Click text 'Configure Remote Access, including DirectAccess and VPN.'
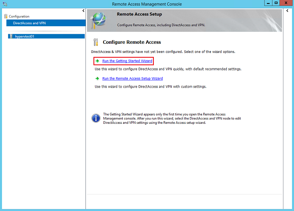 click(x=161, y=25)
